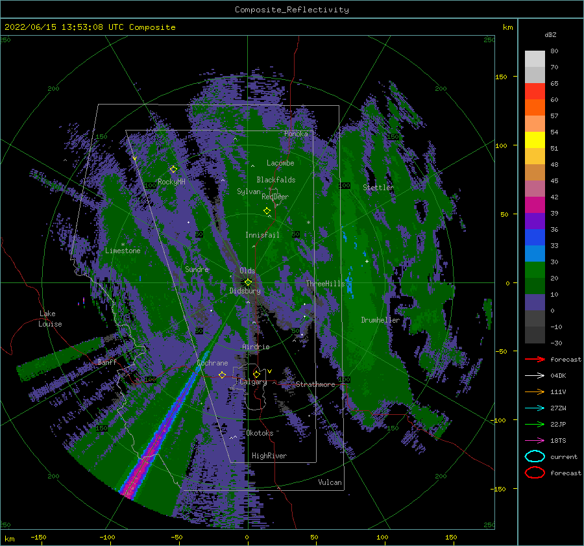Viewport: 584px width, 546px height.
Task: Click the Airdrie label
Action: point(256,347)
